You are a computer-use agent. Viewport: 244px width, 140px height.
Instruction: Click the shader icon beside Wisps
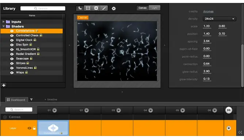point(12,73)
